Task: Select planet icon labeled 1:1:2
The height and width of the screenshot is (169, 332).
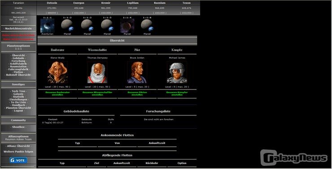Action: [x=67, y=26]
